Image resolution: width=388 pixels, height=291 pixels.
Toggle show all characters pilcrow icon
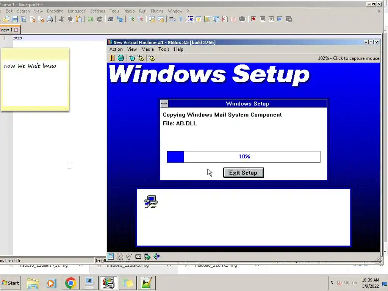pyautogui.click(x=181, y=19)
